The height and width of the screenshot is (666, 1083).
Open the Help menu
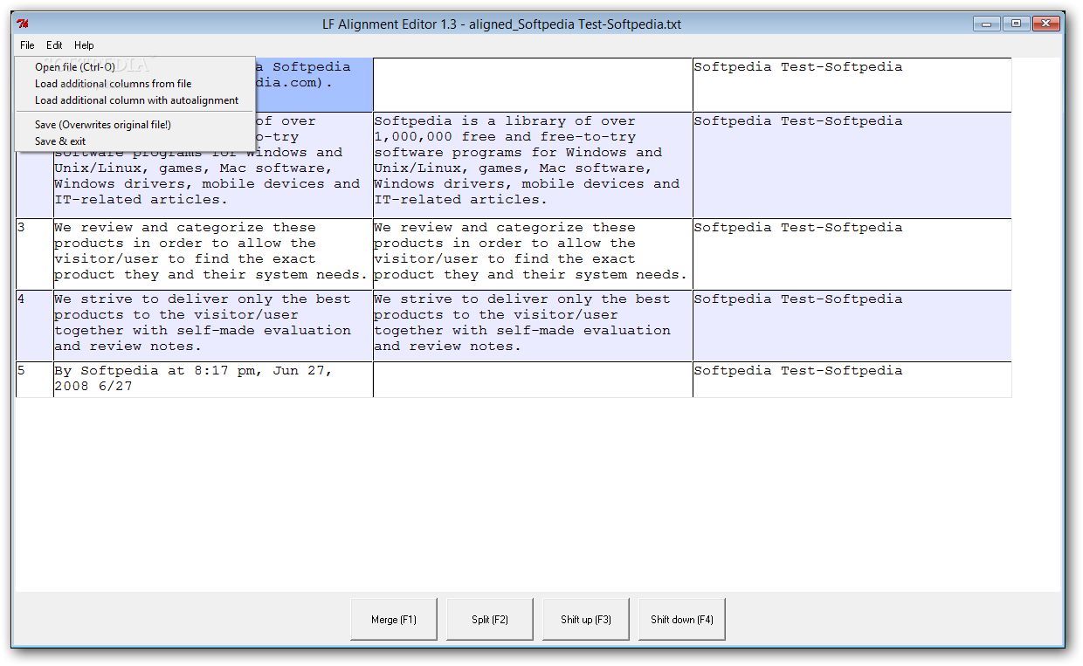(84, 45)
